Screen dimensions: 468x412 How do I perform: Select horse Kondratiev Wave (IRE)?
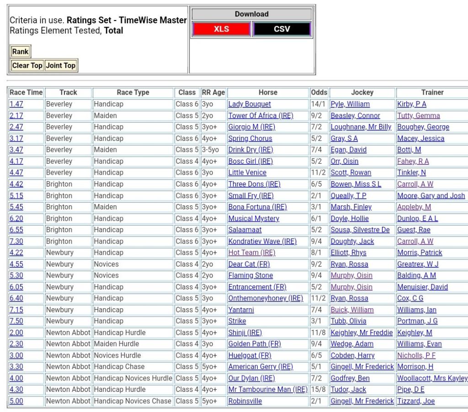pos(262,241)
